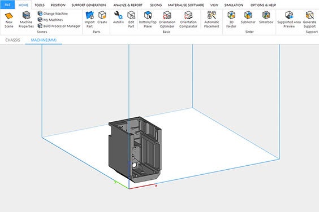Click the Change Machine icon
This screenshot has height=212, width=319.
coord(40,14)
